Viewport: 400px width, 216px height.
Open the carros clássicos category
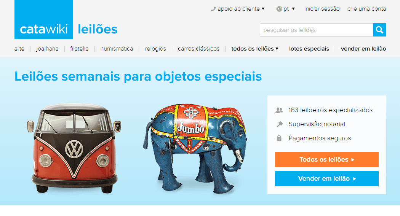[198, 49]
